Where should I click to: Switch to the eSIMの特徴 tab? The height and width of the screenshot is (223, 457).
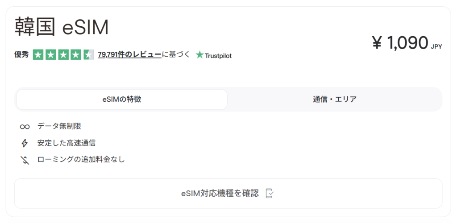coord(121,99)
